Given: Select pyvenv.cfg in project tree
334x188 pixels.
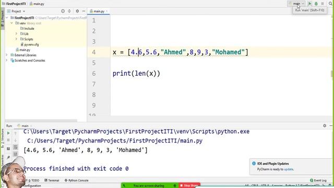Looking at the screenshot, I should [x=30, y=44].
